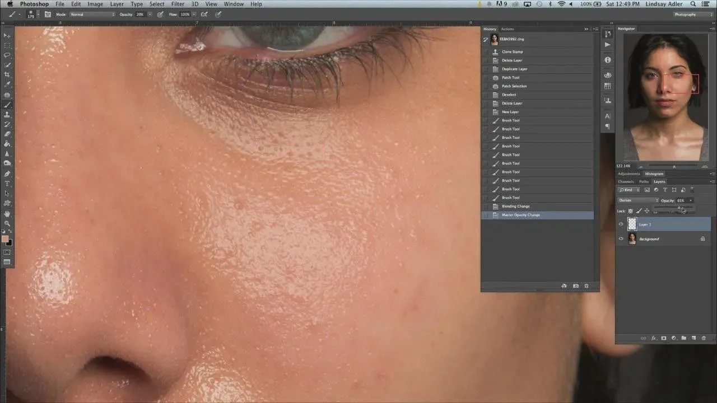Toggle lock transparent pixels for layer
Viewport: 717px width, 403px height.
[x=630, y=211]
